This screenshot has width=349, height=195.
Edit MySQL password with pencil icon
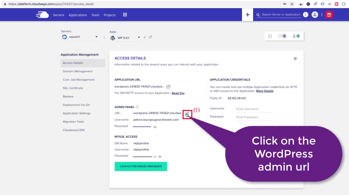point(155,156)
